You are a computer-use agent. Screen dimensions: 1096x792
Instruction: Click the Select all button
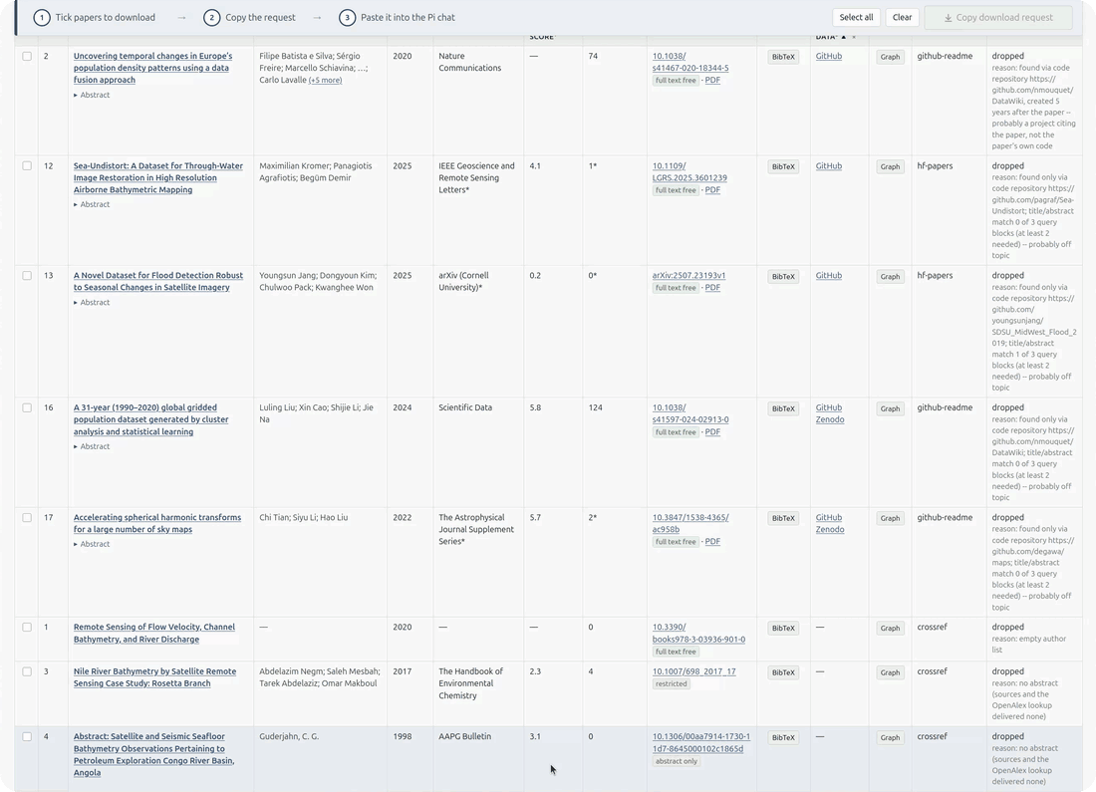tap(856, 18)
